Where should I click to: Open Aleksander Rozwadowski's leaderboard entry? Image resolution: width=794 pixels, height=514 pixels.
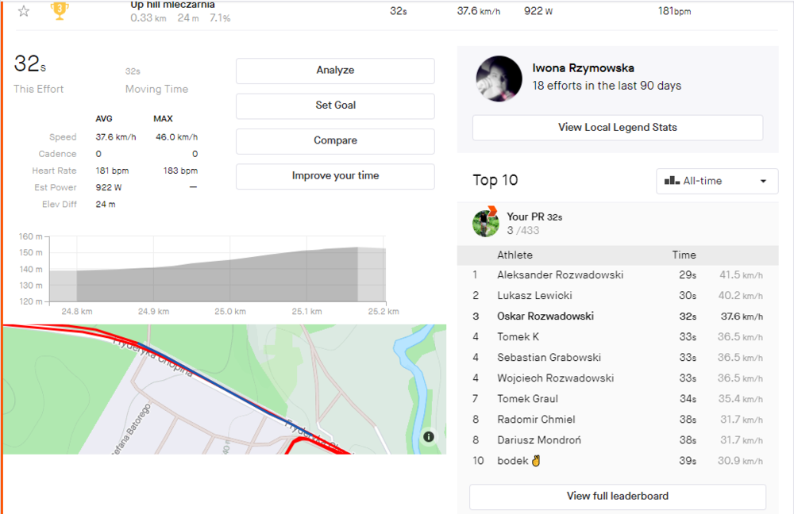pyautogui.click(x=560, y=275)
